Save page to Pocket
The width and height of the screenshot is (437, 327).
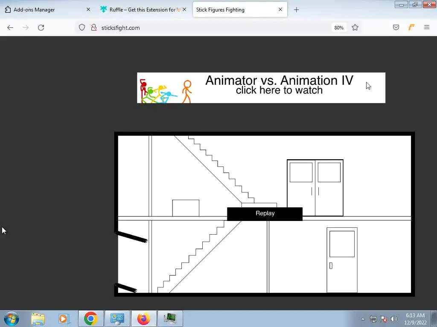tap(396, 27)
